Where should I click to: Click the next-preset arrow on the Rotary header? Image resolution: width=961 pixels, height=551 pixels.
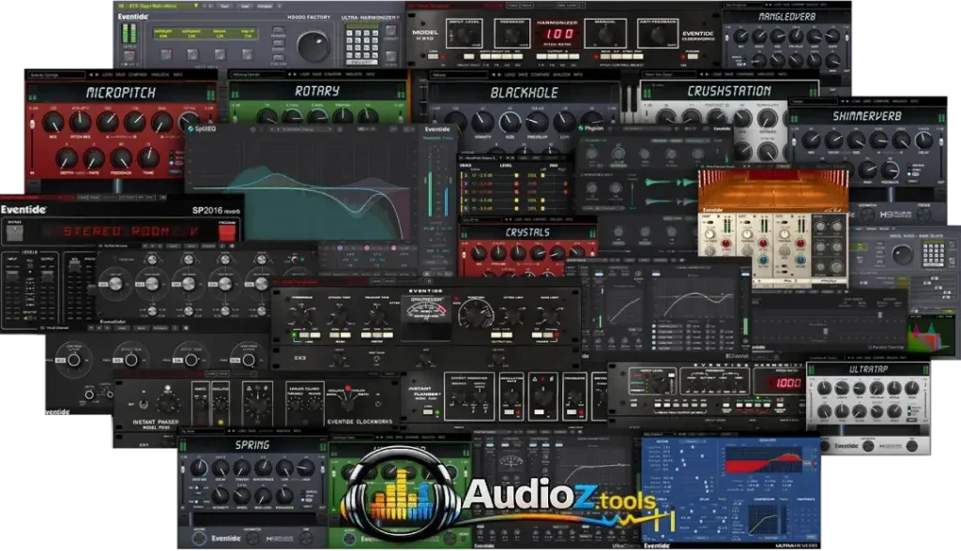click(295, 74)
